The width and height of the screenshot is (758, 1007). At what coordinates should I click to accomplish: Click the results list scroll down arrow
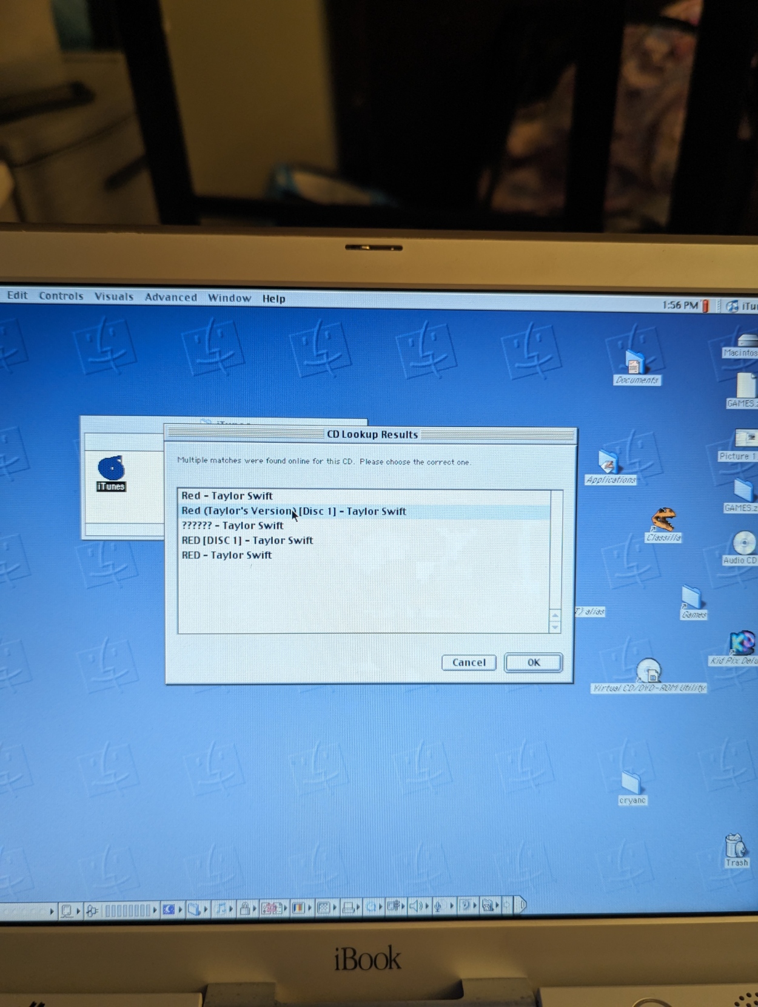pyautogui.click(x=555, y=628)
